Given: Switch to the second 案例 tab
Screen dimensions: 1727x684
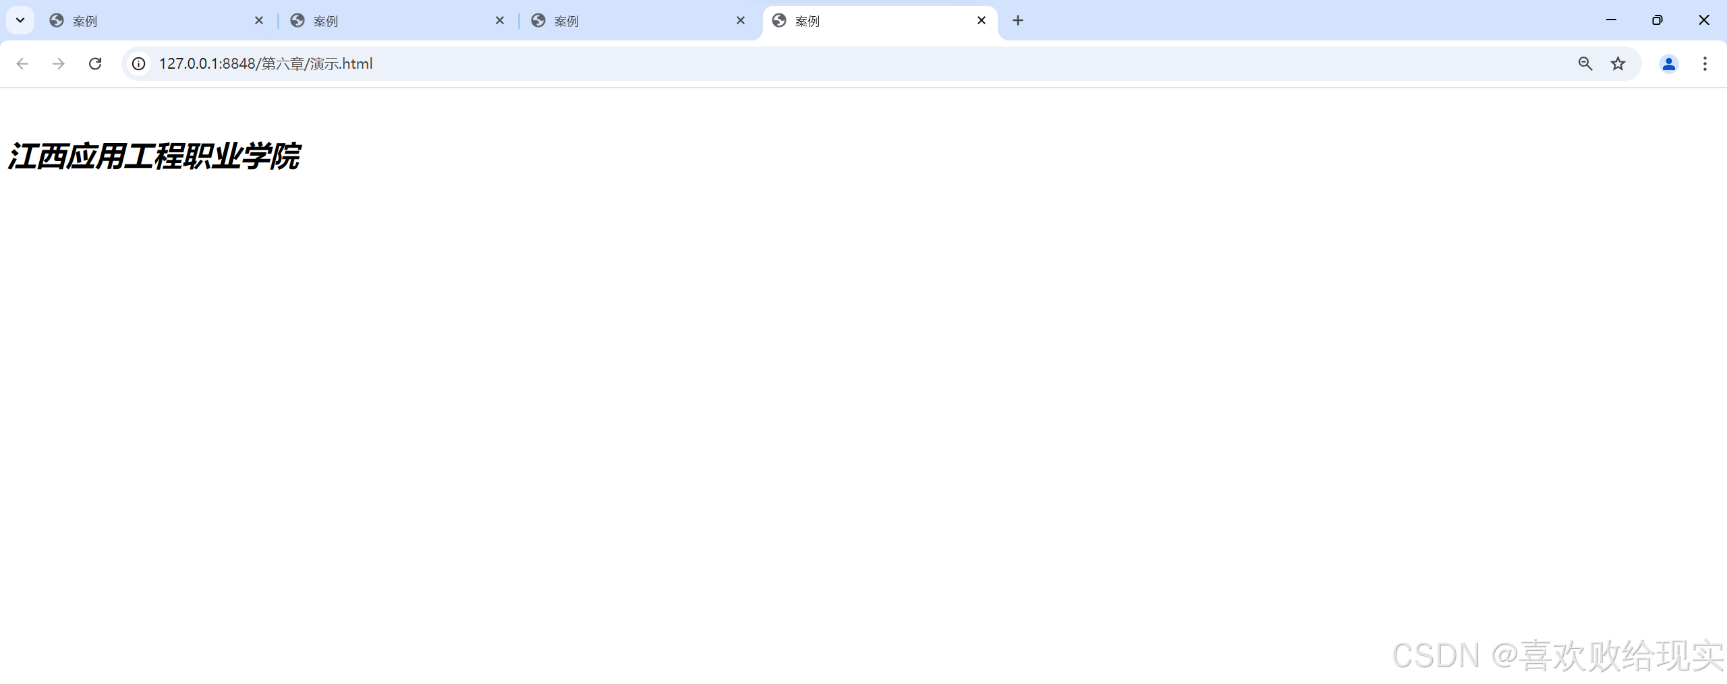Looking at the screenshot, I should [397, 21].
